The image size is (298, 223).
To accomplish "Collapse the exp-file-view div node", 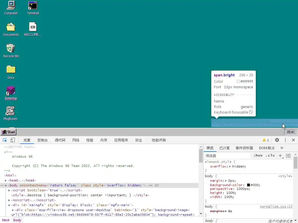I will tap(13, 210).
